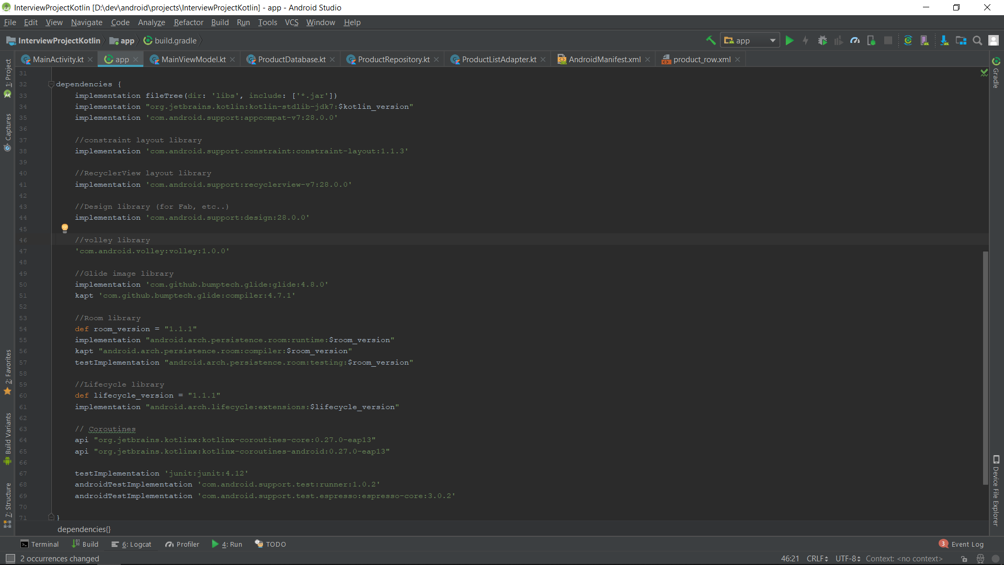Open the Build menu
1004x565 pixels.
tap(220, 22)
